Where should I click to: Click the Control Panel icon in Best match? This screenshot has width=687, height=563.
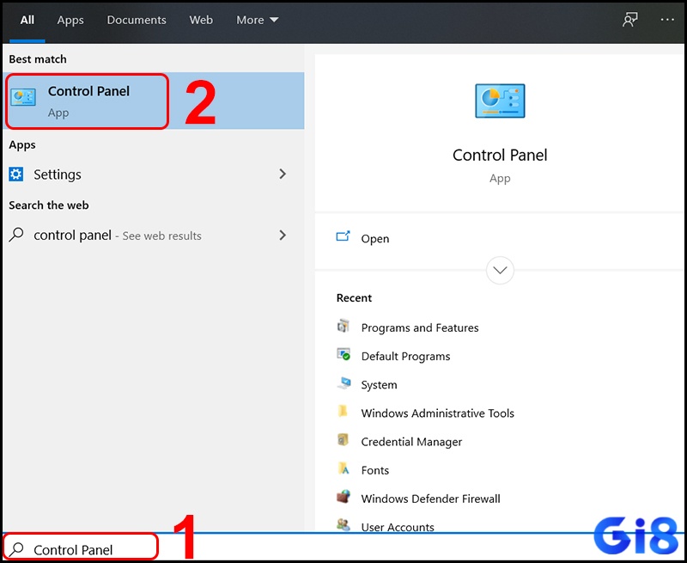23,97
